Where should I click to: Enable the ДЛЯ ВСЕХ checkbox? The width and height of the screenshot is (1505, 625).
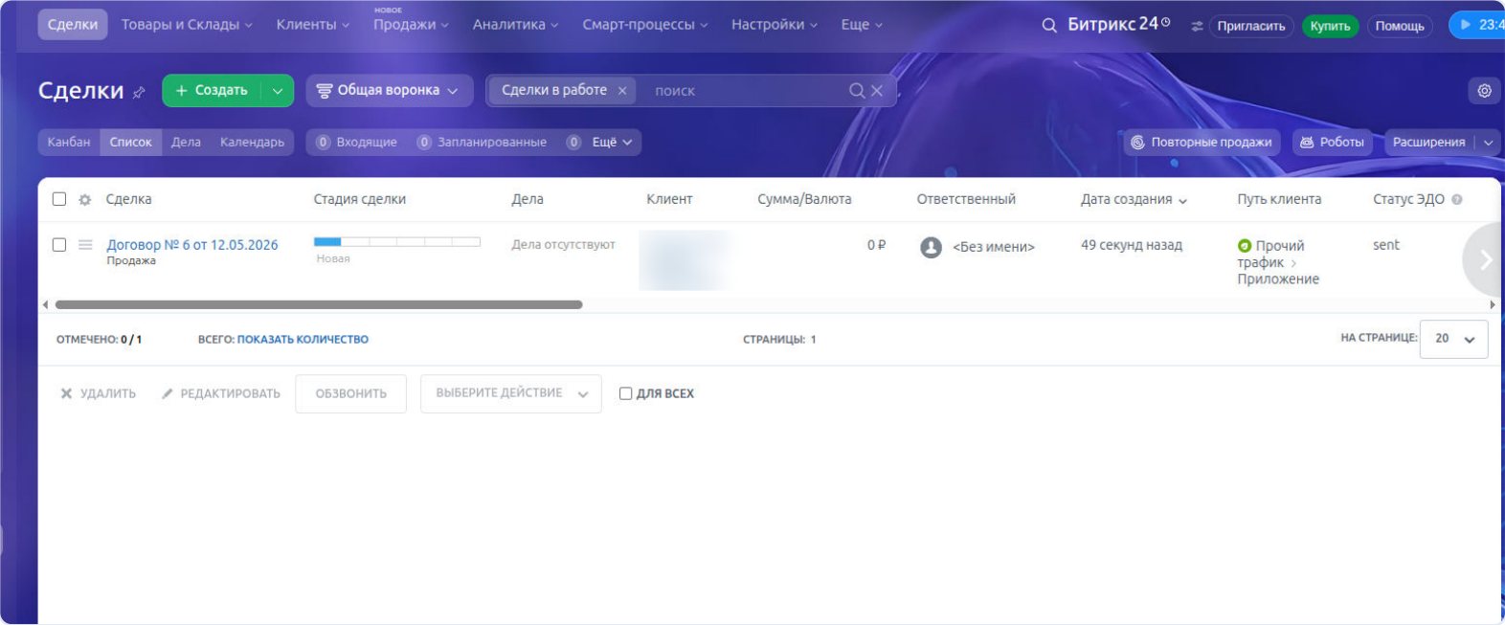(x=625, y=393)
